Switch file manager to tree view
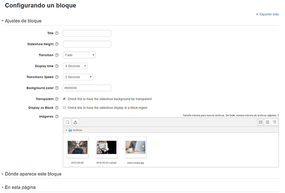The image size is (285, 193). (274, 122)
